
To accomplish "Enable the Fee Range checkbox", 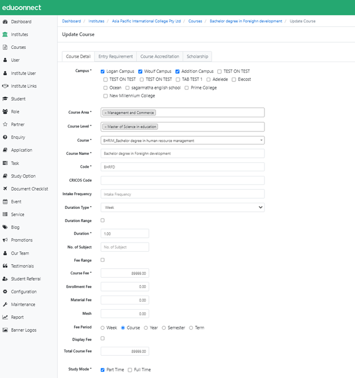I will (102, 260).
